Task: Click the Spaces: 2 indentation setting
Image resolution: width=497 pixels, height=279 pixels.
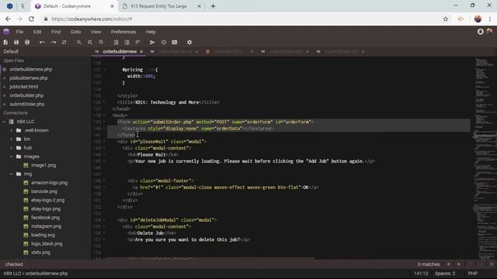Action: [445, 274]
